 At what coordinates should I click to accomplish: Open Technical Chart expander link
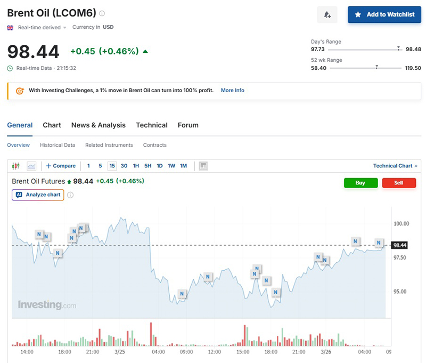pyautogui.click(x=395, y=166)
